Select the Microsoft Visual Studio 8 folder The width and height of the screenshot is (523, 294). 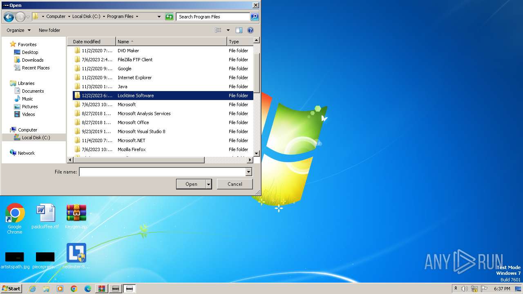[163, 131]
